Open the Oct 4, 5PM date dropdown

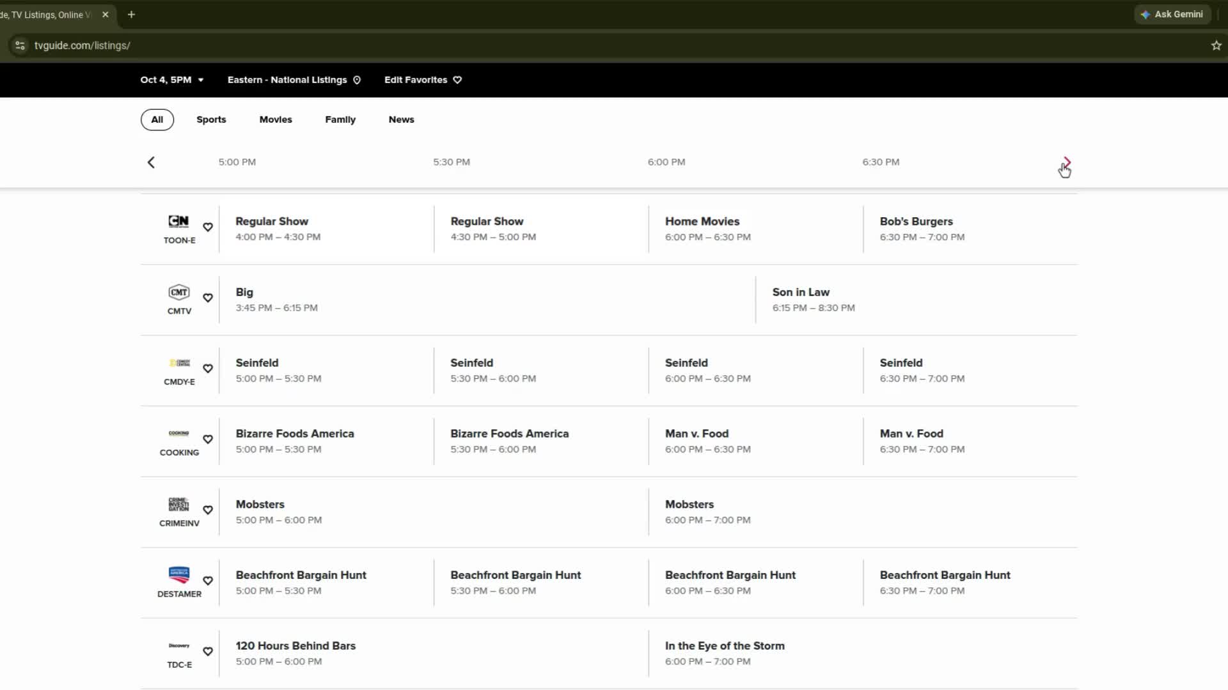coord(172,80)
